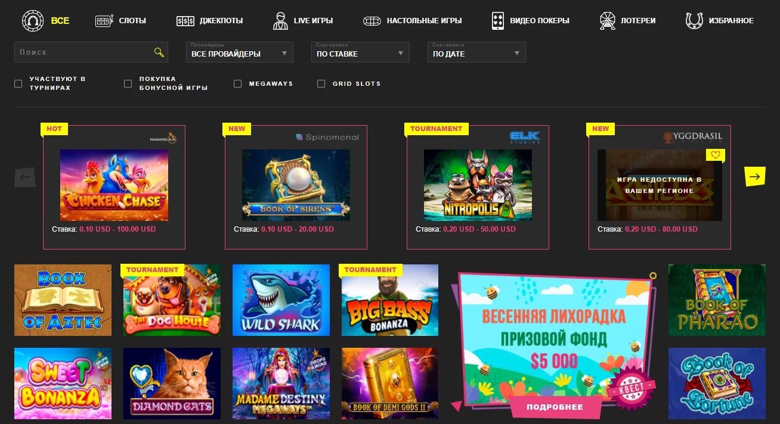Open the Book of Aztec game
780x424 pixels.
(63, 300)
